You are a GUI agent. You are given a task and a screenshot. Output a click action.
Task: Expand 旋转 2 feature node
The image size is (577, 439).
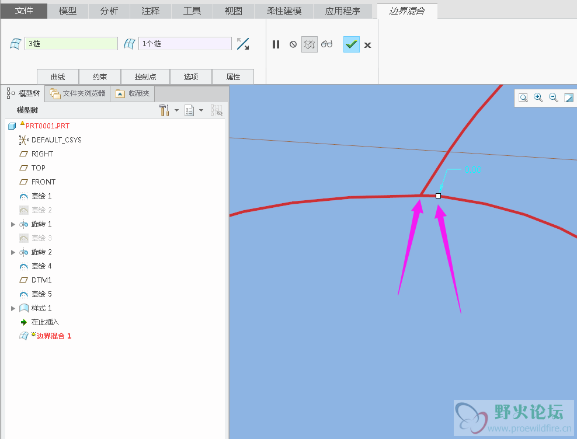13,252
